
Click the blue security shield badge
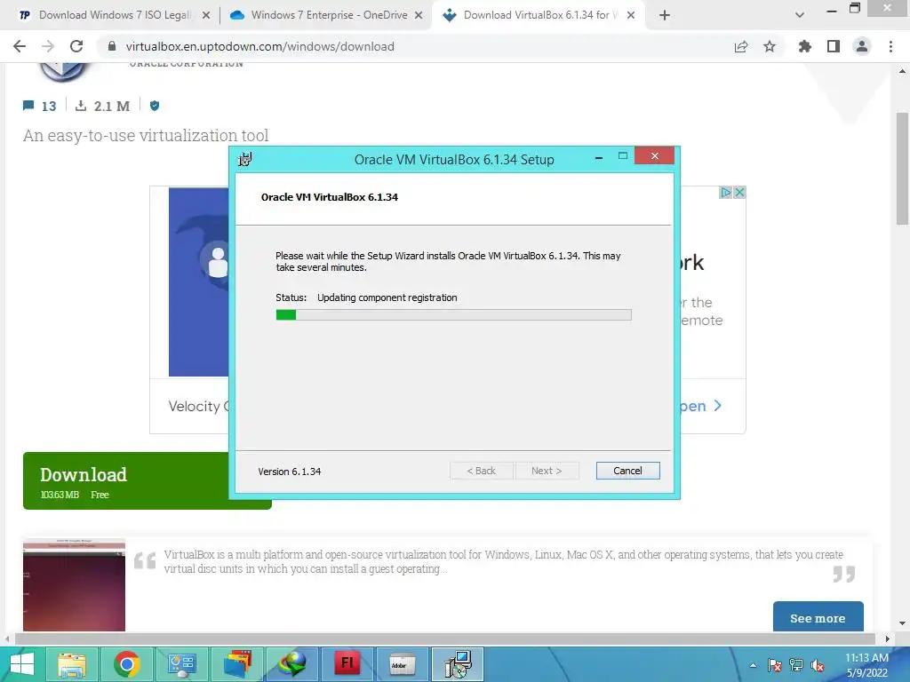pos(155,106)
